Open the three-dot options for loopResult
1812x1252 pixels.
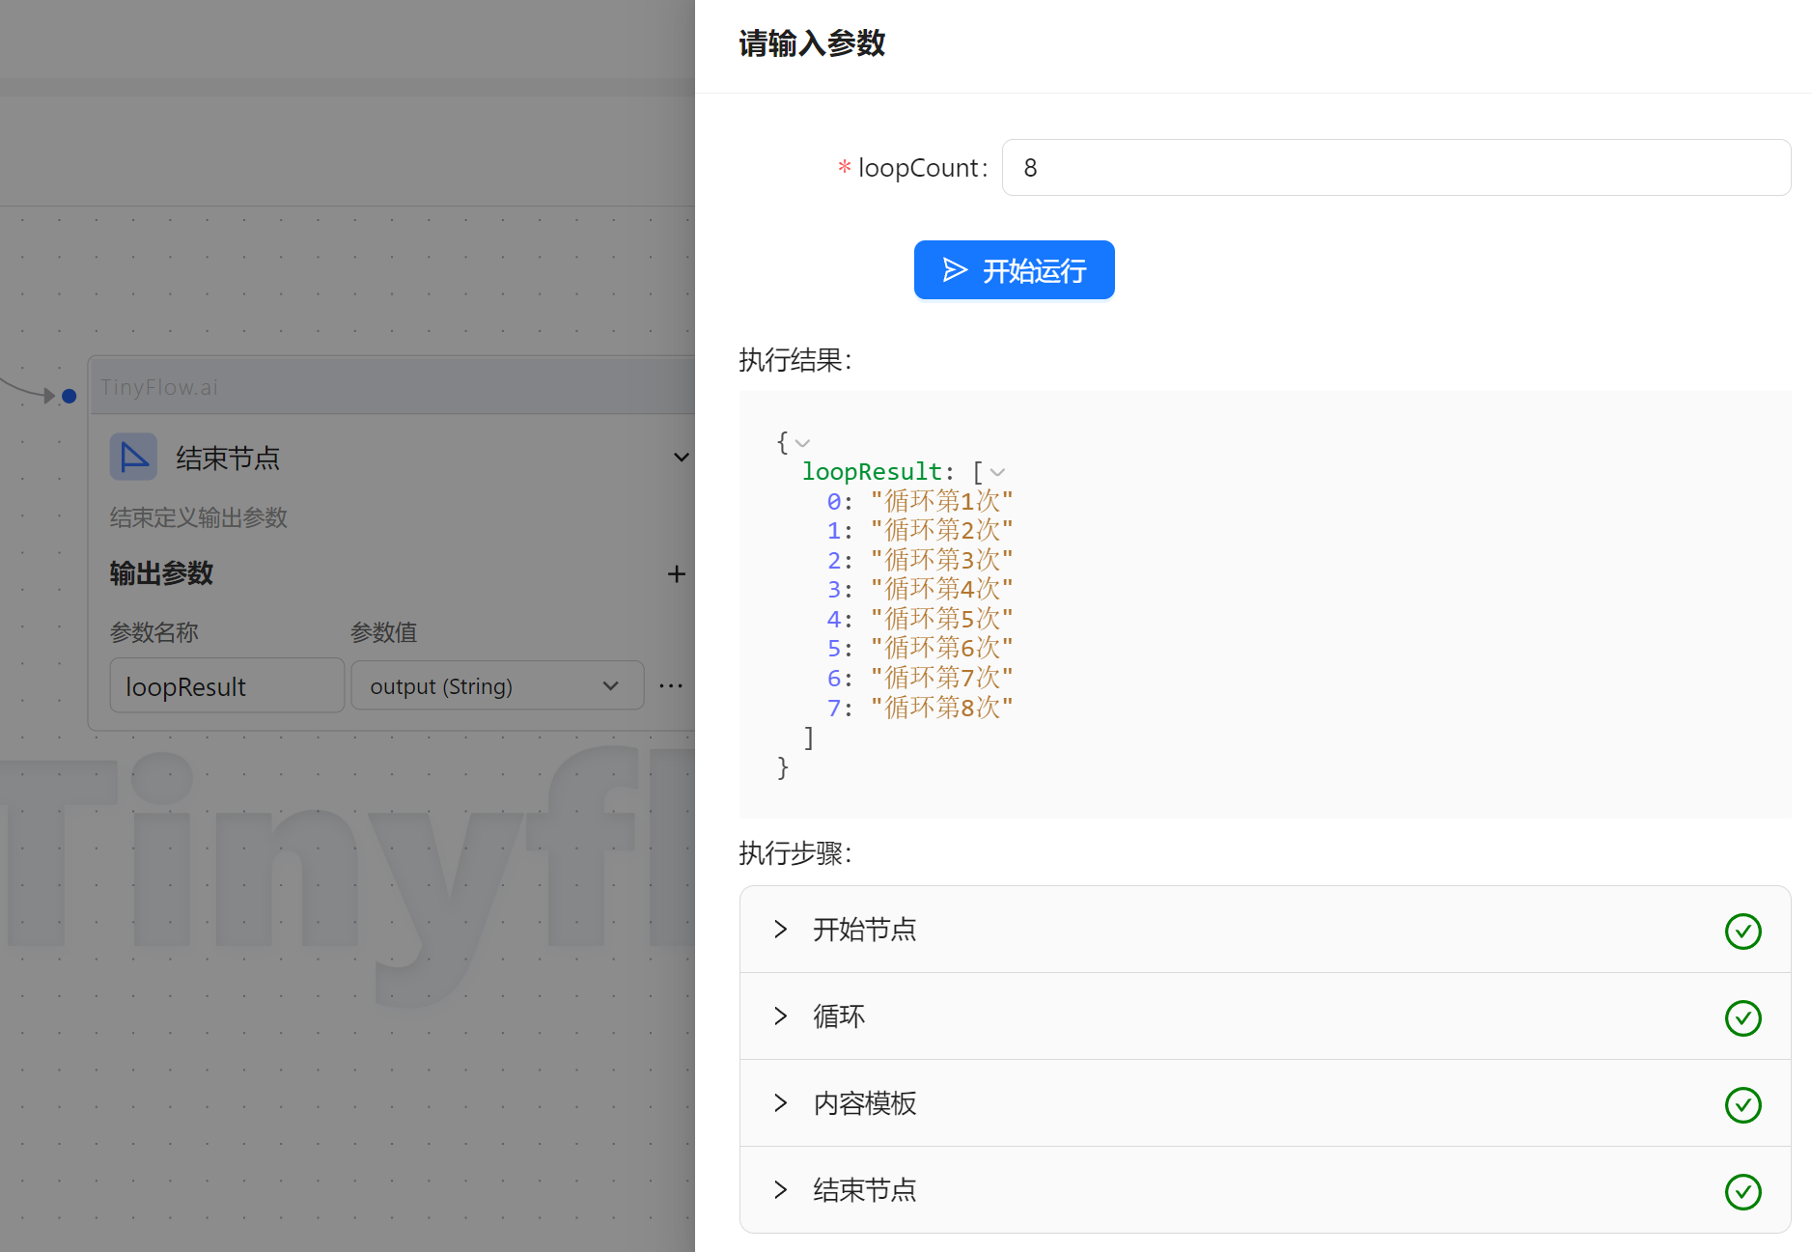coord(670,686)
